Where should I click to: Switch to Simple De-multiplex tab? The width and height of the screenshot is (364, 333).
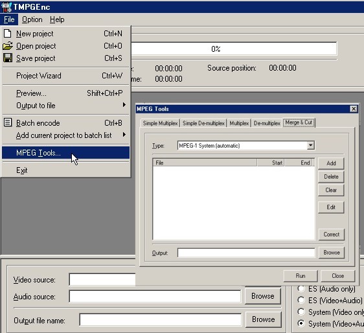click(x=203, y=123)
